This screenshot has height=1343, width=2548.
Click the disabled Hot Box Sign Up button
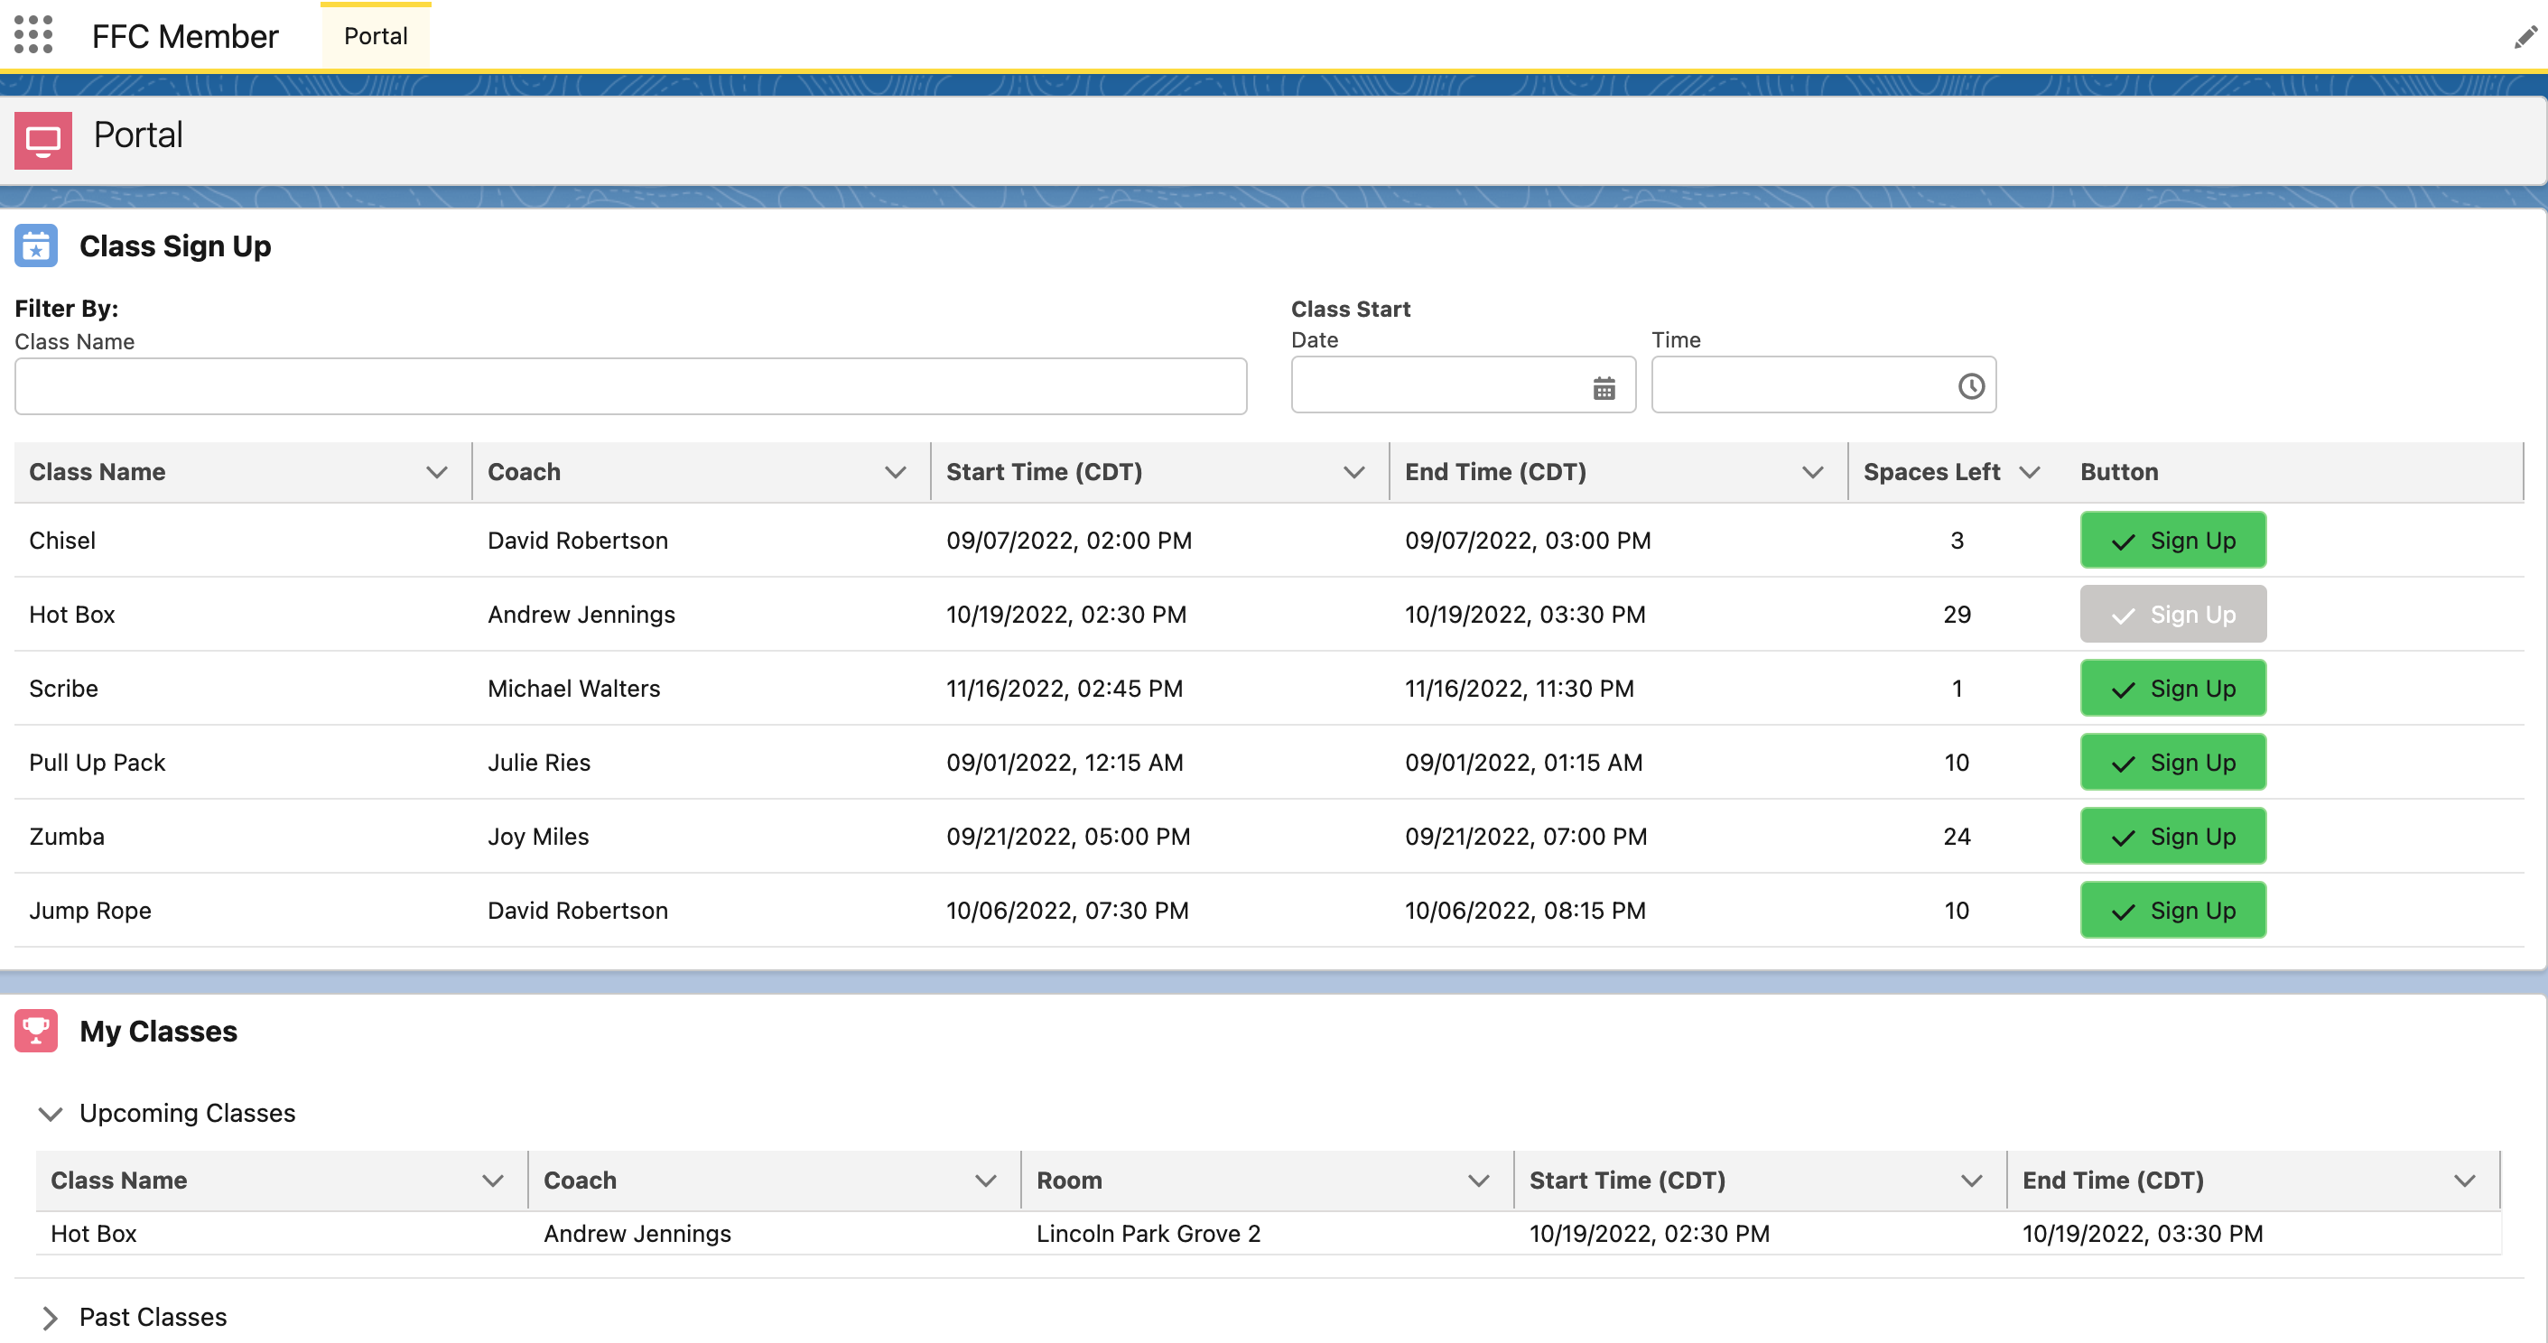point(2172,613)
